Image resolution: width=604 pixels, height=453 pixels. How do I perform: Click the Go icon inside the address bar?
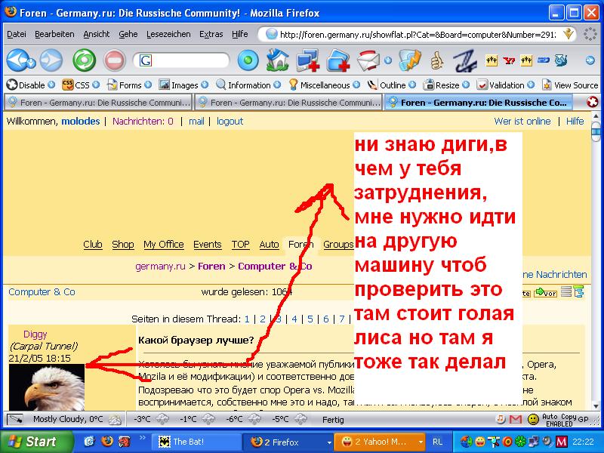tap(569, 34)
